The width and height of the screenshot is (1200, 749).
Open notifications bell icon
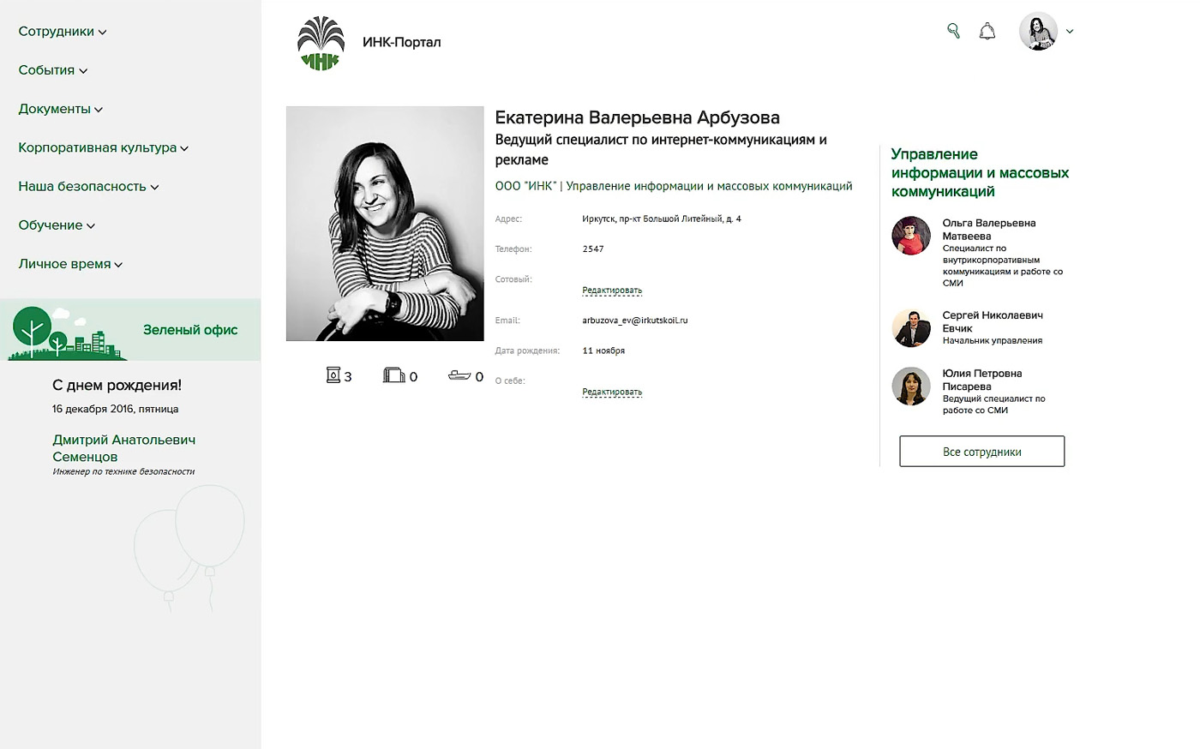click(x=987, y=32)
